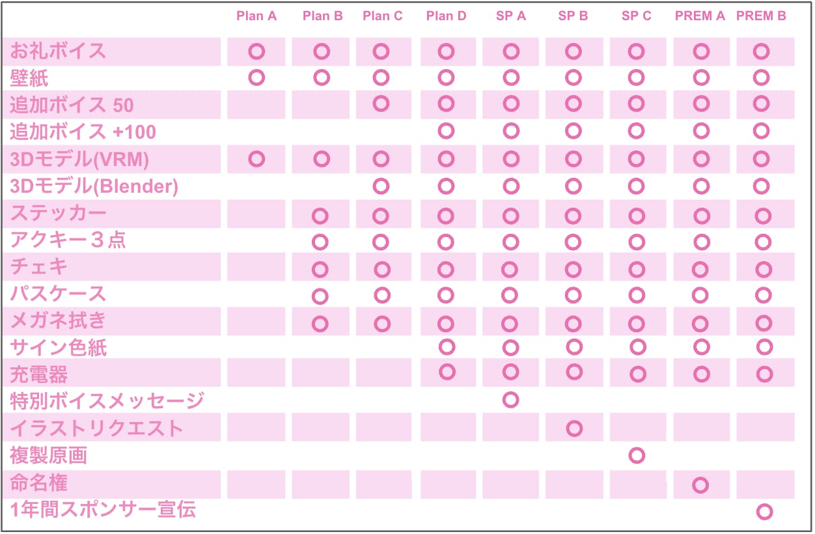Click the 追加ボイス 50 circle under Plan C

click(381, 103)
